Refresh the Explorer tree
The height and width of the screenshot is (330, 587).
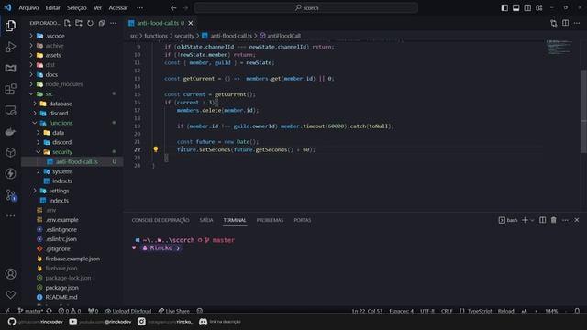[90, 23]
